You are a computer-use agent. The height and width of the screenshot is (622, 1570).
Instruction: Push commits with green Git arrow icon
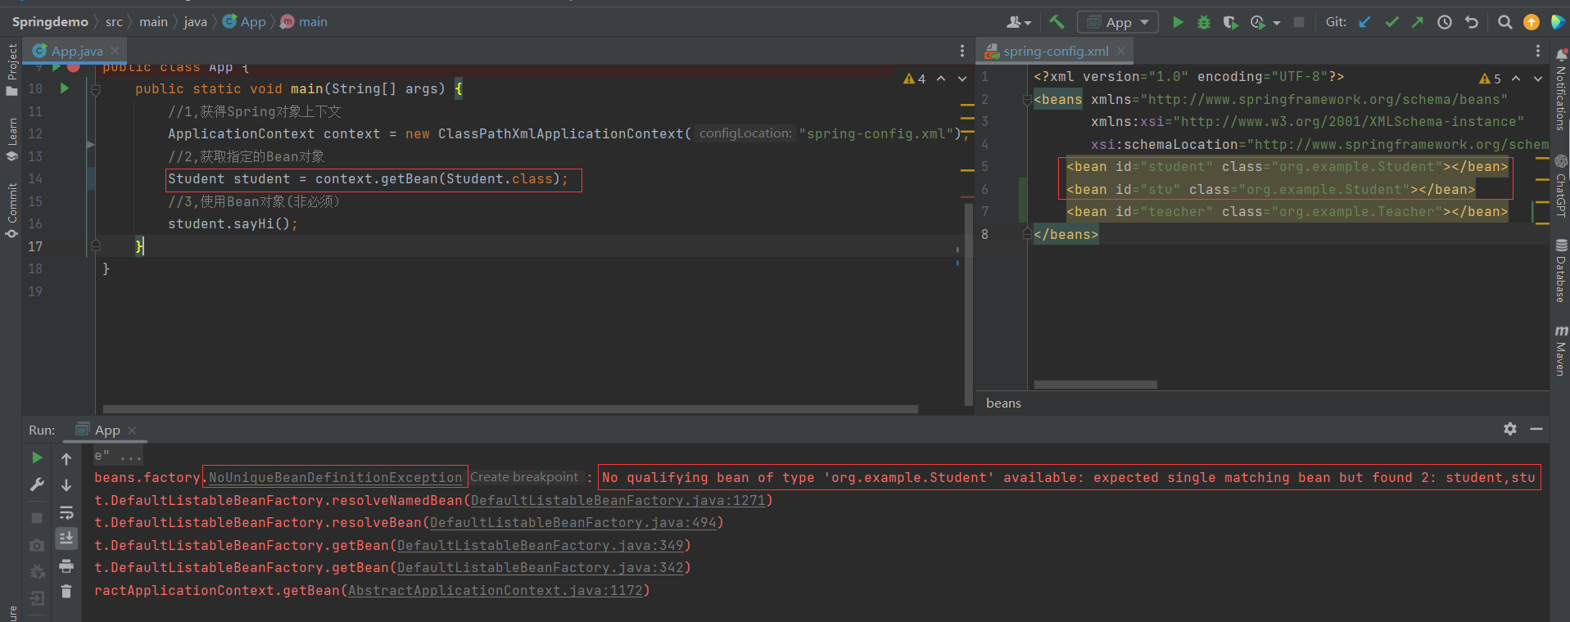tap(1418, 22)
